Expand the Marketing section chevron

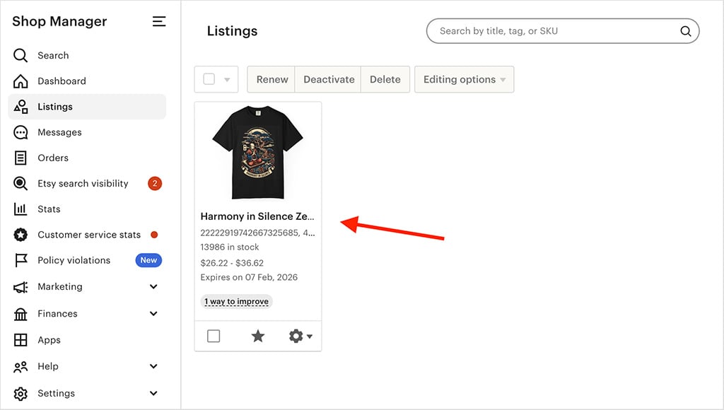[153, 287]
